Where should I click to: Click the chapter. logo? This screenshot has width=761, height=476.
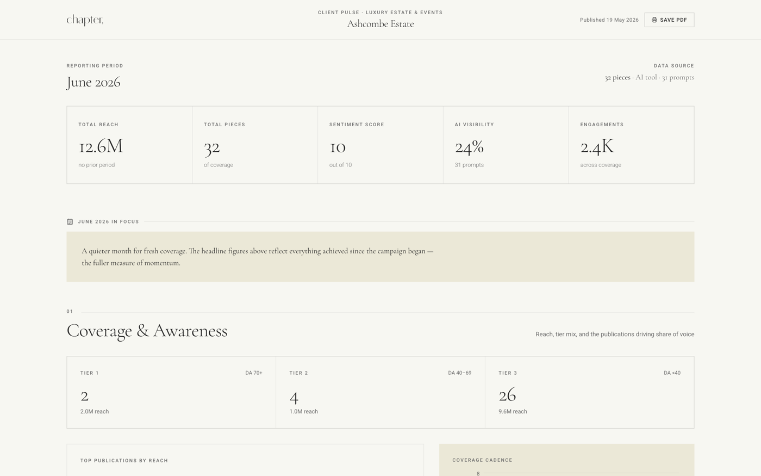85,20
